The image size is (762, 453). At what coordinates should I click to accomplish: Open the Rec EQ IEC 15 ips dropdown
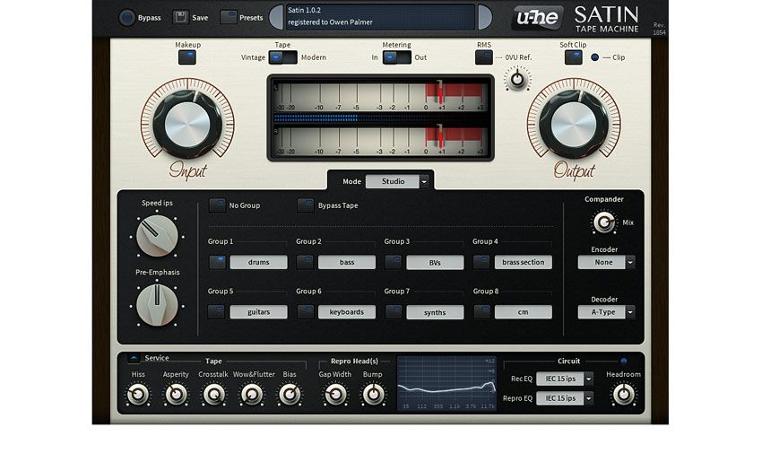[x=565, y=379]
